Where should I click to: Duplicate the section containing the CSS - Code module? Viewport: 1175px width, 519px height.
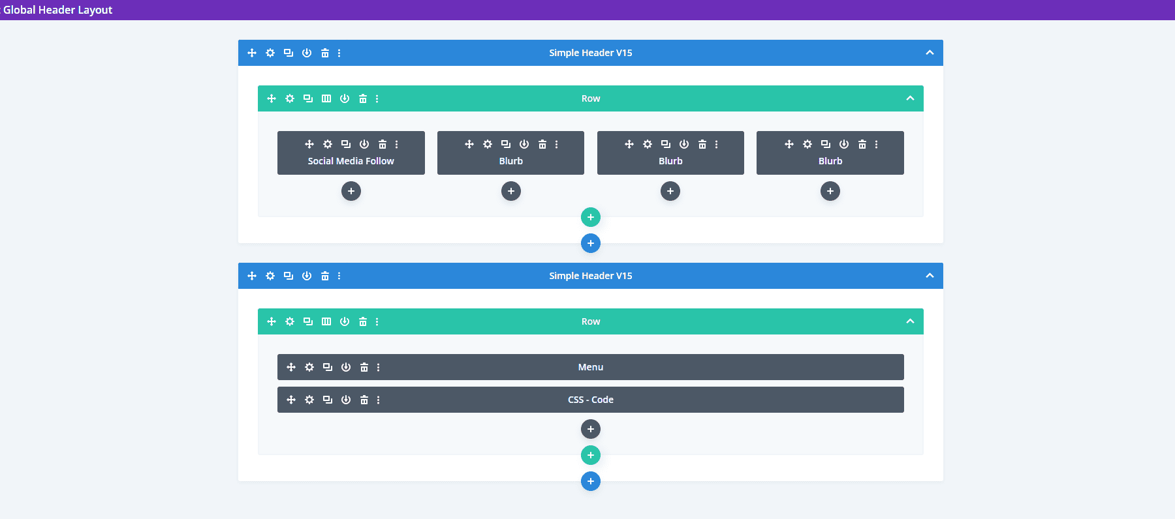tap(289, 276)
